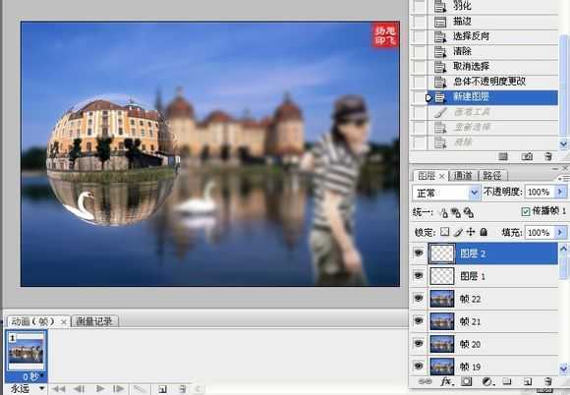Lock transparent pixels for the layer
The image size is (570, 395).
[x=445, y=232]
